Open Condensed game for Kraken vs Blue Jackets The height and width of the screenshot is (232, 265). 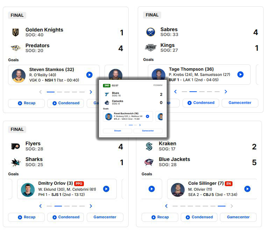199,217
